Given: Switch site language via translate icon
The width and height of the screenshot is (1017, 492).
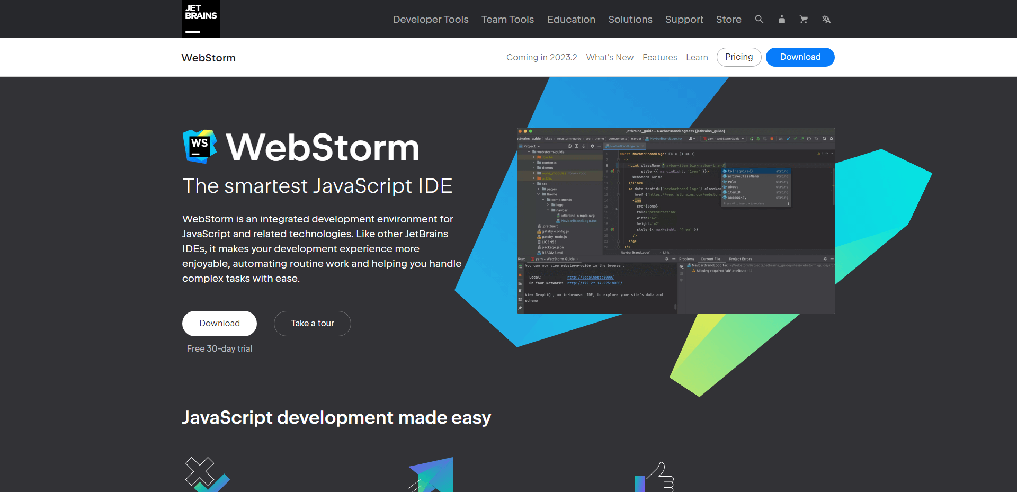Looking at the screenshot, I should click(x=826, y=19).
